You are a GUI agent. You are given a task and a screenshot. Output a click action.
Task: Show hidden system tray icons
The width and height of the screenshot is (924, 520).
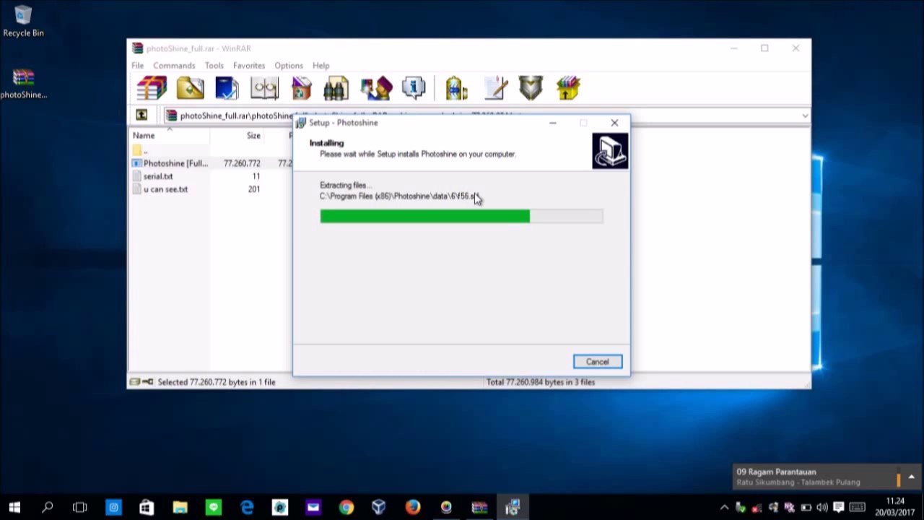click(x=724, y=507)
